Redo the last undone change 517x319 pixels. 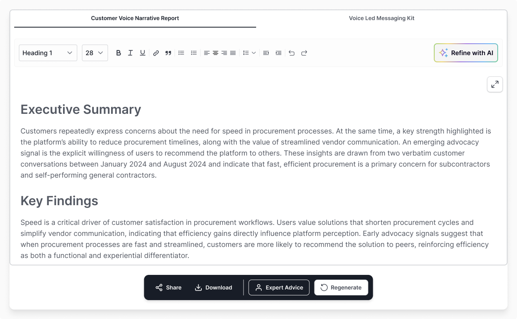pos(304,52)
